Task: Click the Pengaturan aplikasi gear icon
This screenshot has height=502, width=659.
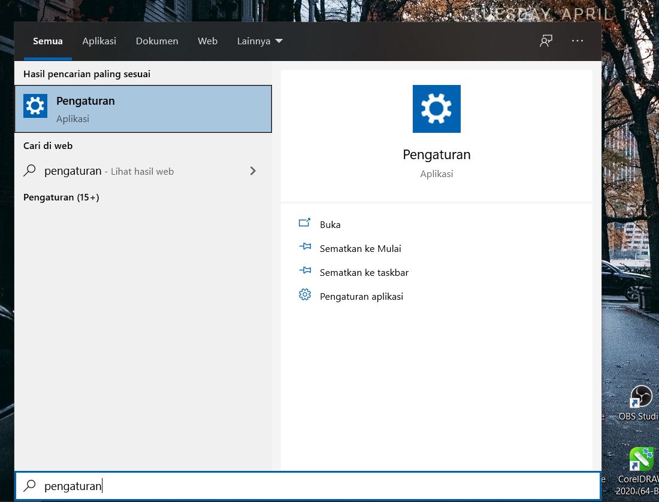Action: pyautogui.click(x=305, y=294)
